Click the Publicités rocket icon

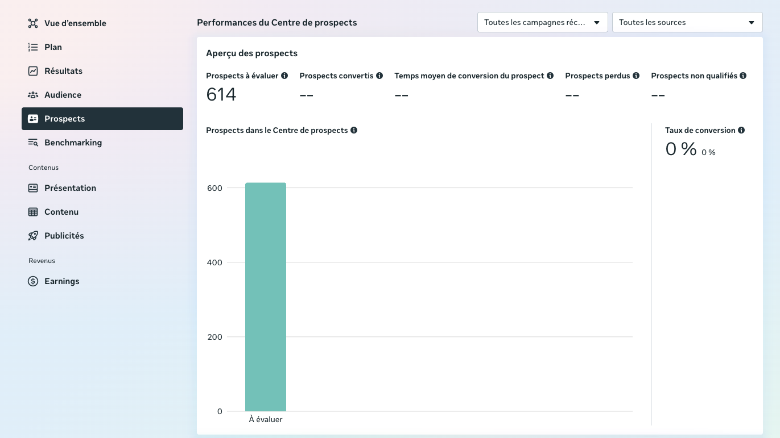pyautogui.click(x=33, y=236)
